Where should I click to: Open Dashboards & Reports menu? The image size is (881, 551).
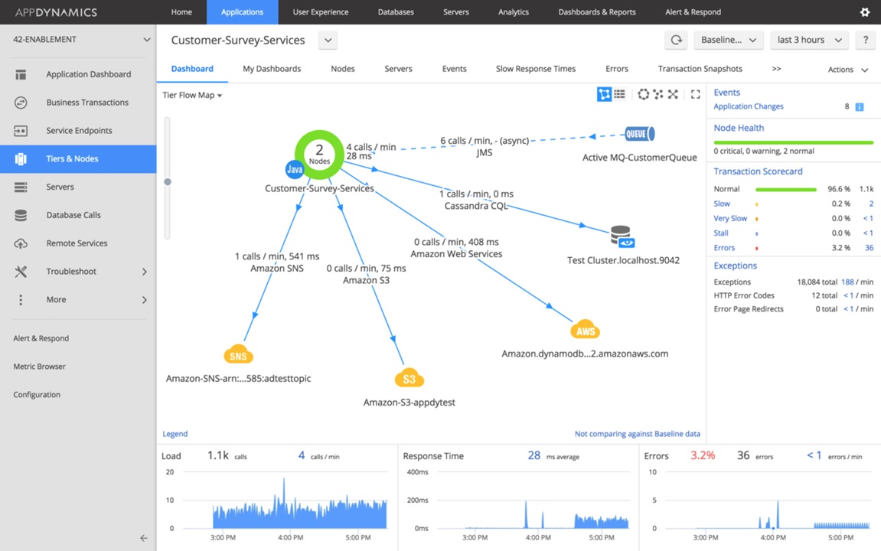[597, 11]
